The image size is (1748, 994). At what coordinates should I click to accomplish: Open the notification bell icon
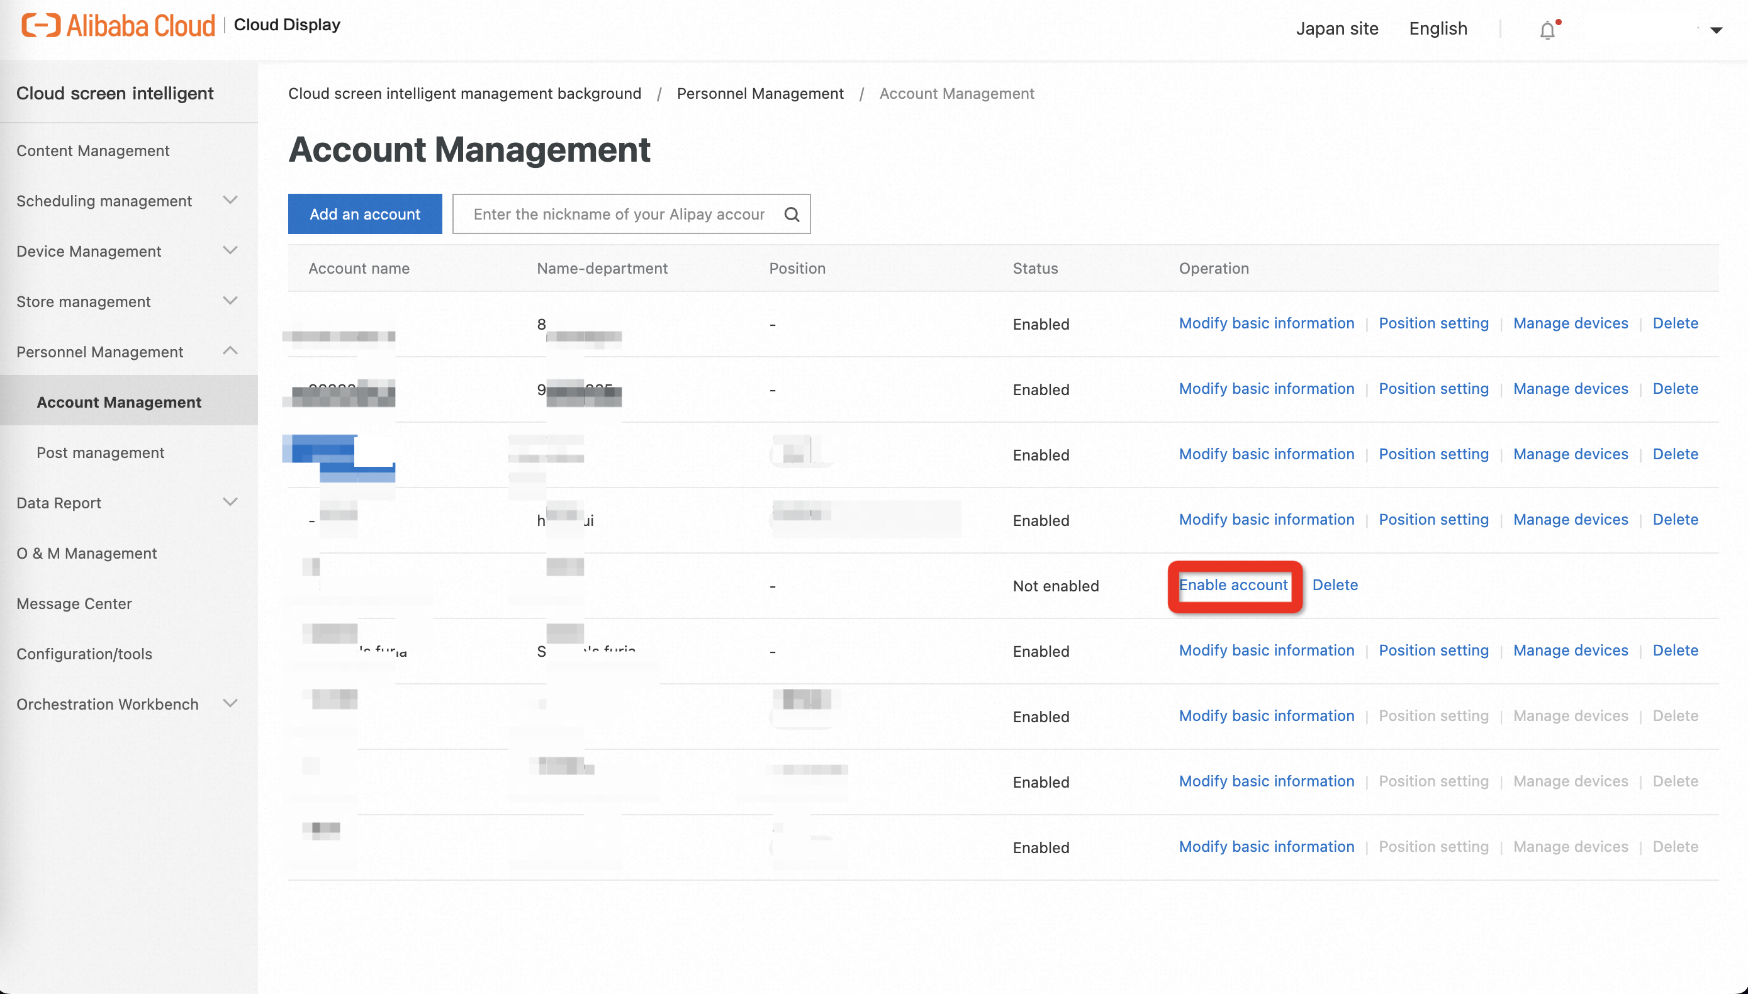coord(1547,30)
